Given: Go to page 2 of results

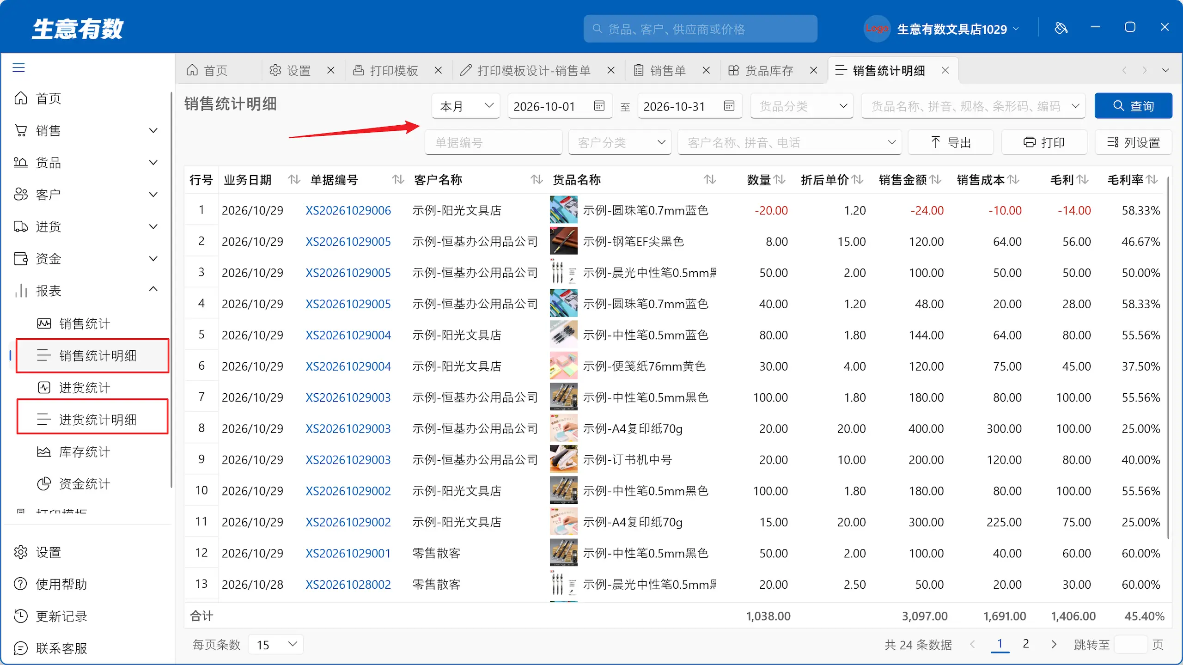Looking at the screenshot, I should click(x=1026, y=644).
